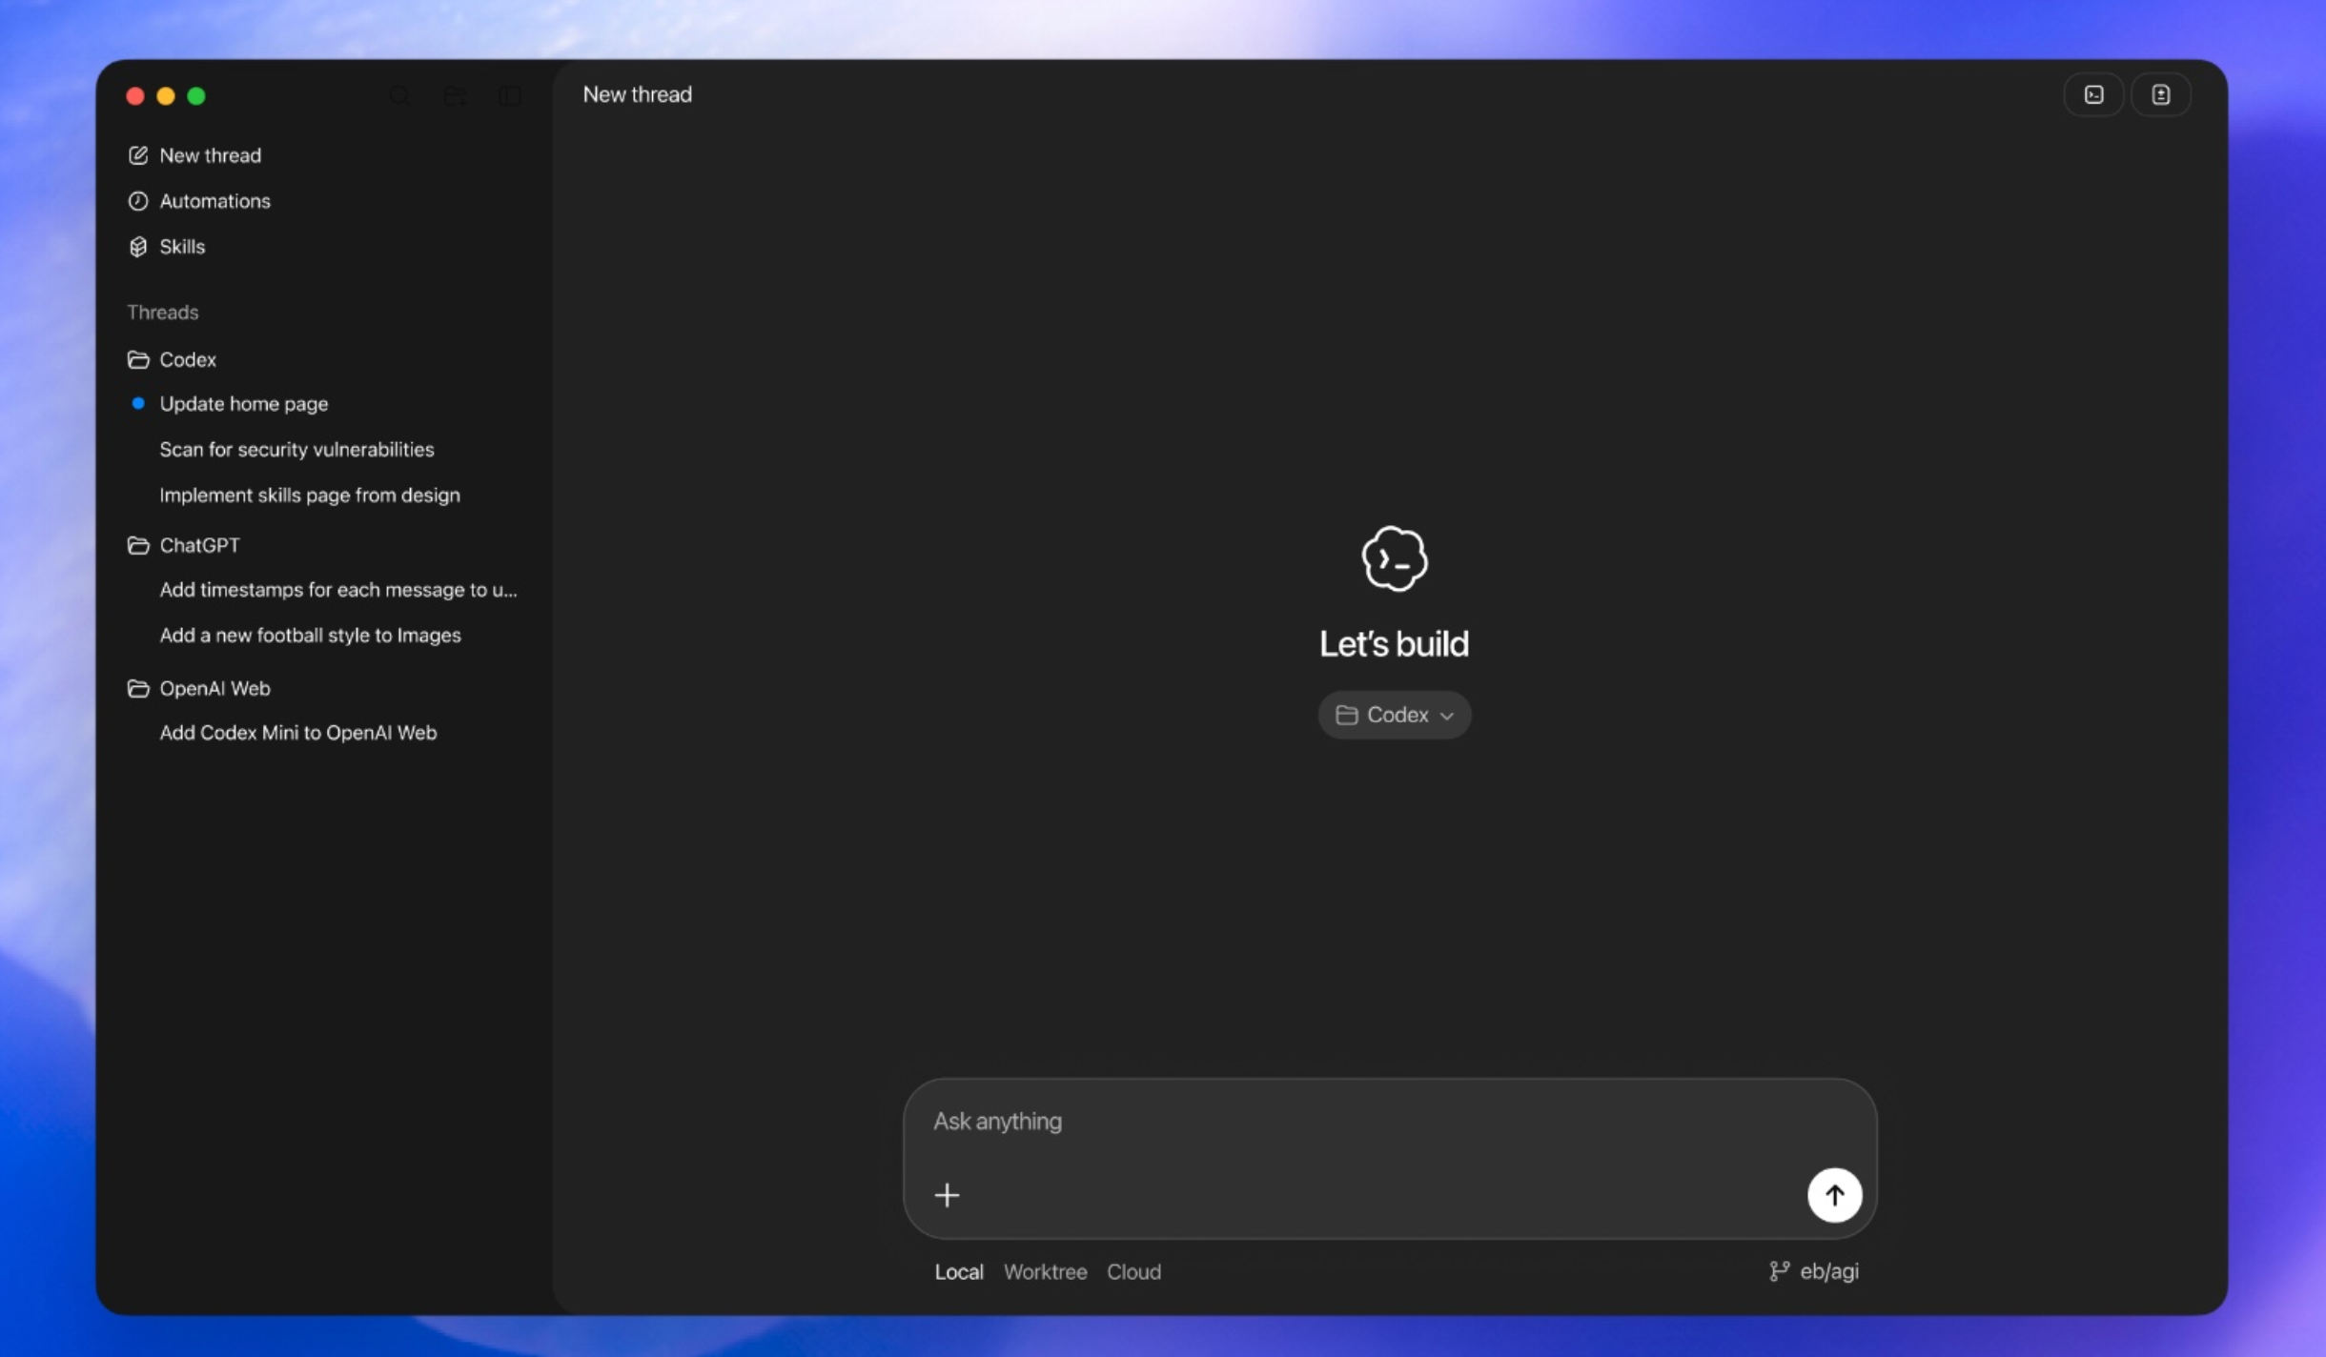Viewport: 2326px width, 1357px height.
Task: Open the 'Update home page' thread
Action: (x=244, y=404)
